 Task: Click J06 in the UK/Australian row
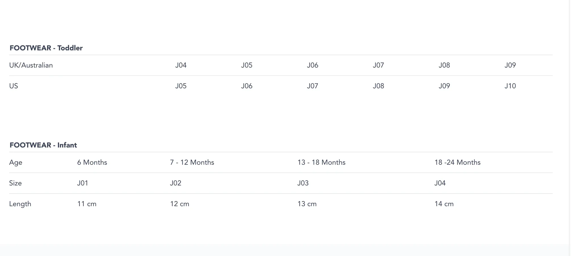pyautogui.click(x=312, y=65)
